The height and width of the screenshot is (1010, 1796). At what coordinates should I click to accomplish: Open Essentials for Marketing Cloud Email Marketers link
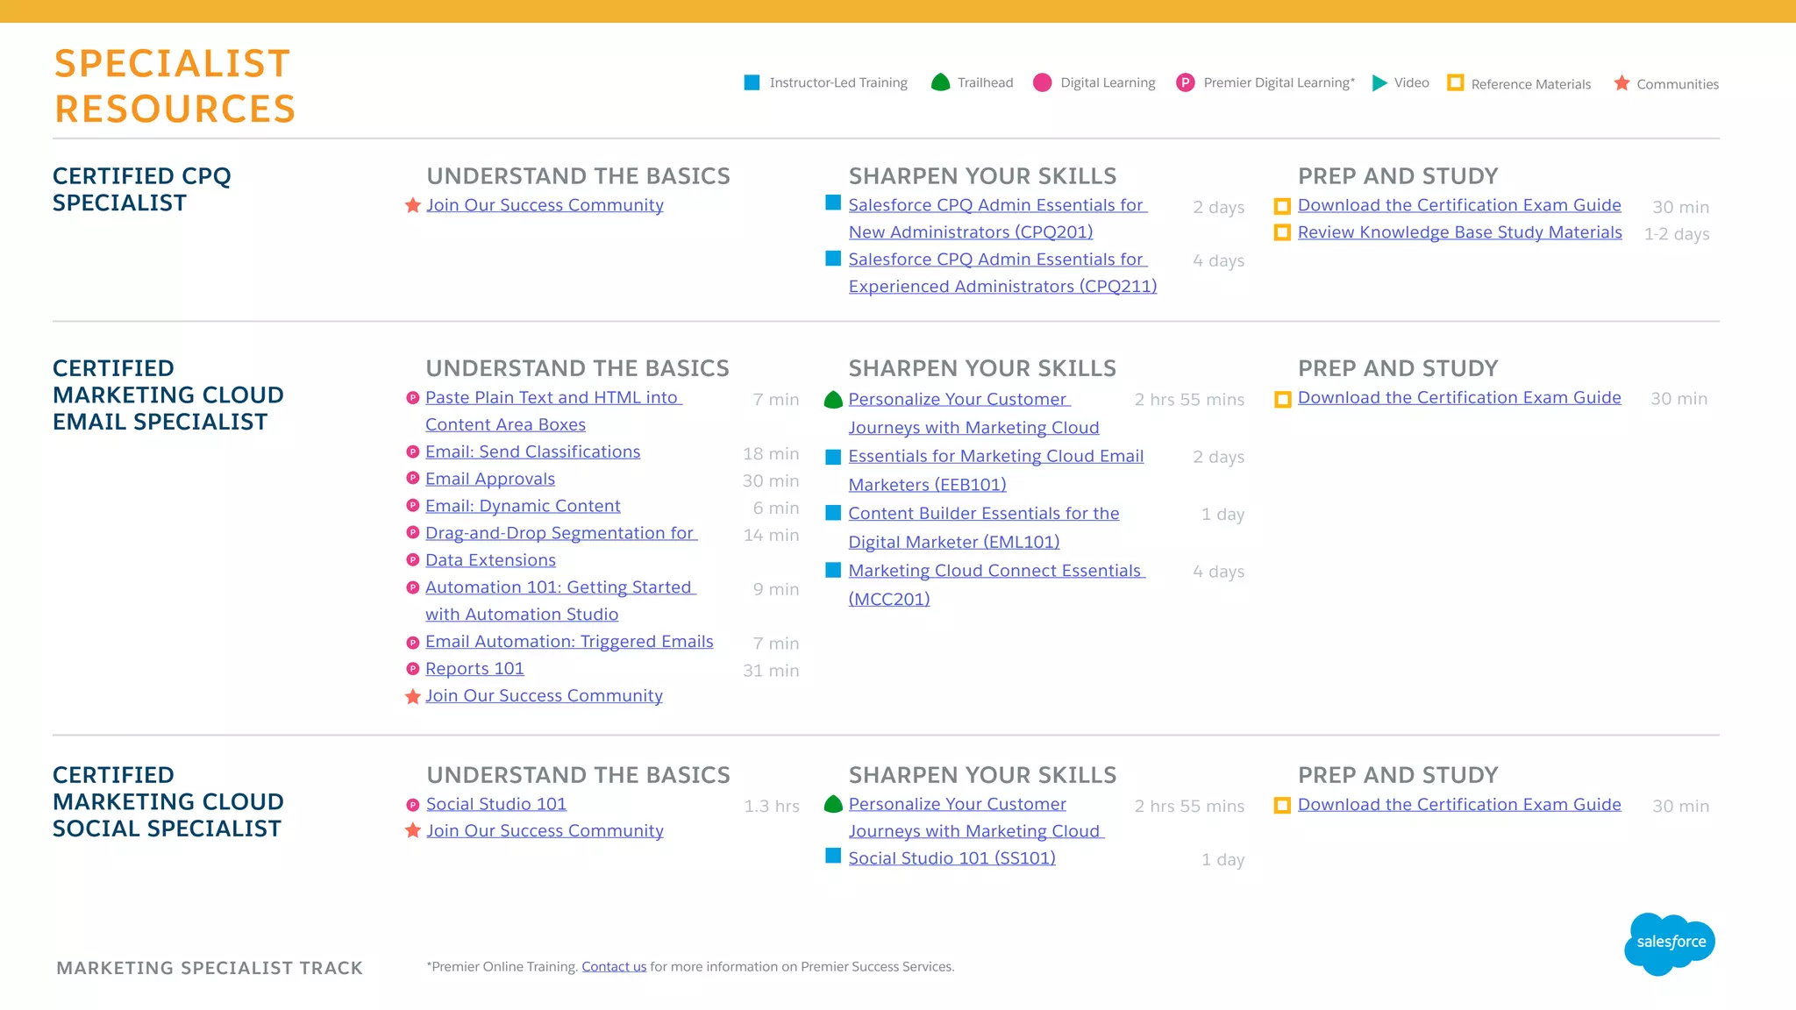tap(995, 456)
